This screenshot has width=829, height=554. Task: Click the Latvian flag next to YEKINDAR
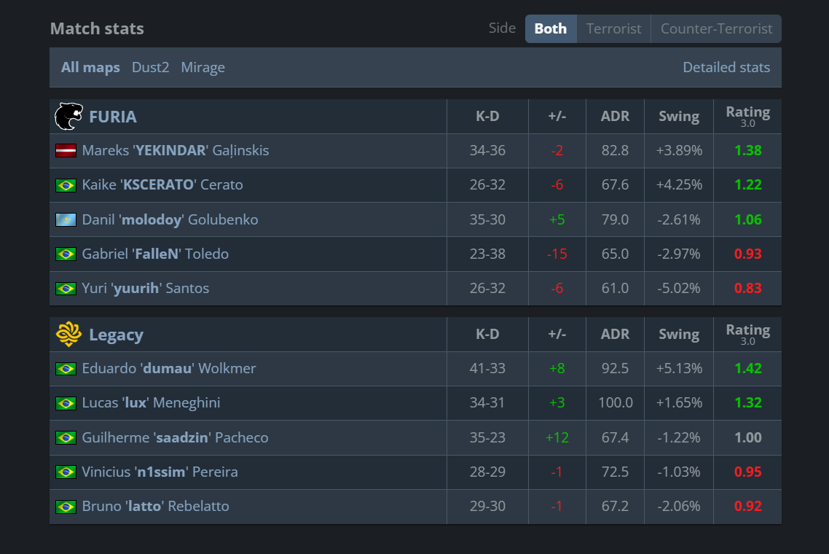click(66, 151)
